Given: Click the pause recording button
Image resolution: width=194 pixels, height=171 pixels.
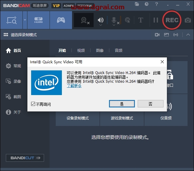Looking at the screenshot, I should point(156,20).
